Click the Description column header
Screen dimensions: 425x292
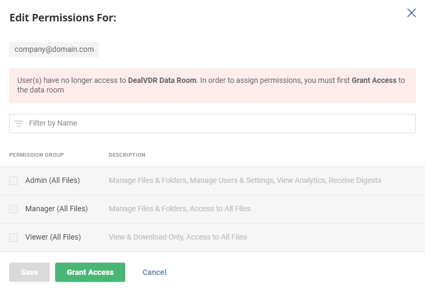[127, 155]
